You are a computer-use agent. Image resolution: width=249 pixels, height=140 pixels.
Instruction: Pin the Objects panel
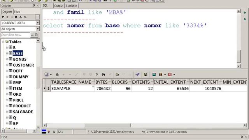34,5
